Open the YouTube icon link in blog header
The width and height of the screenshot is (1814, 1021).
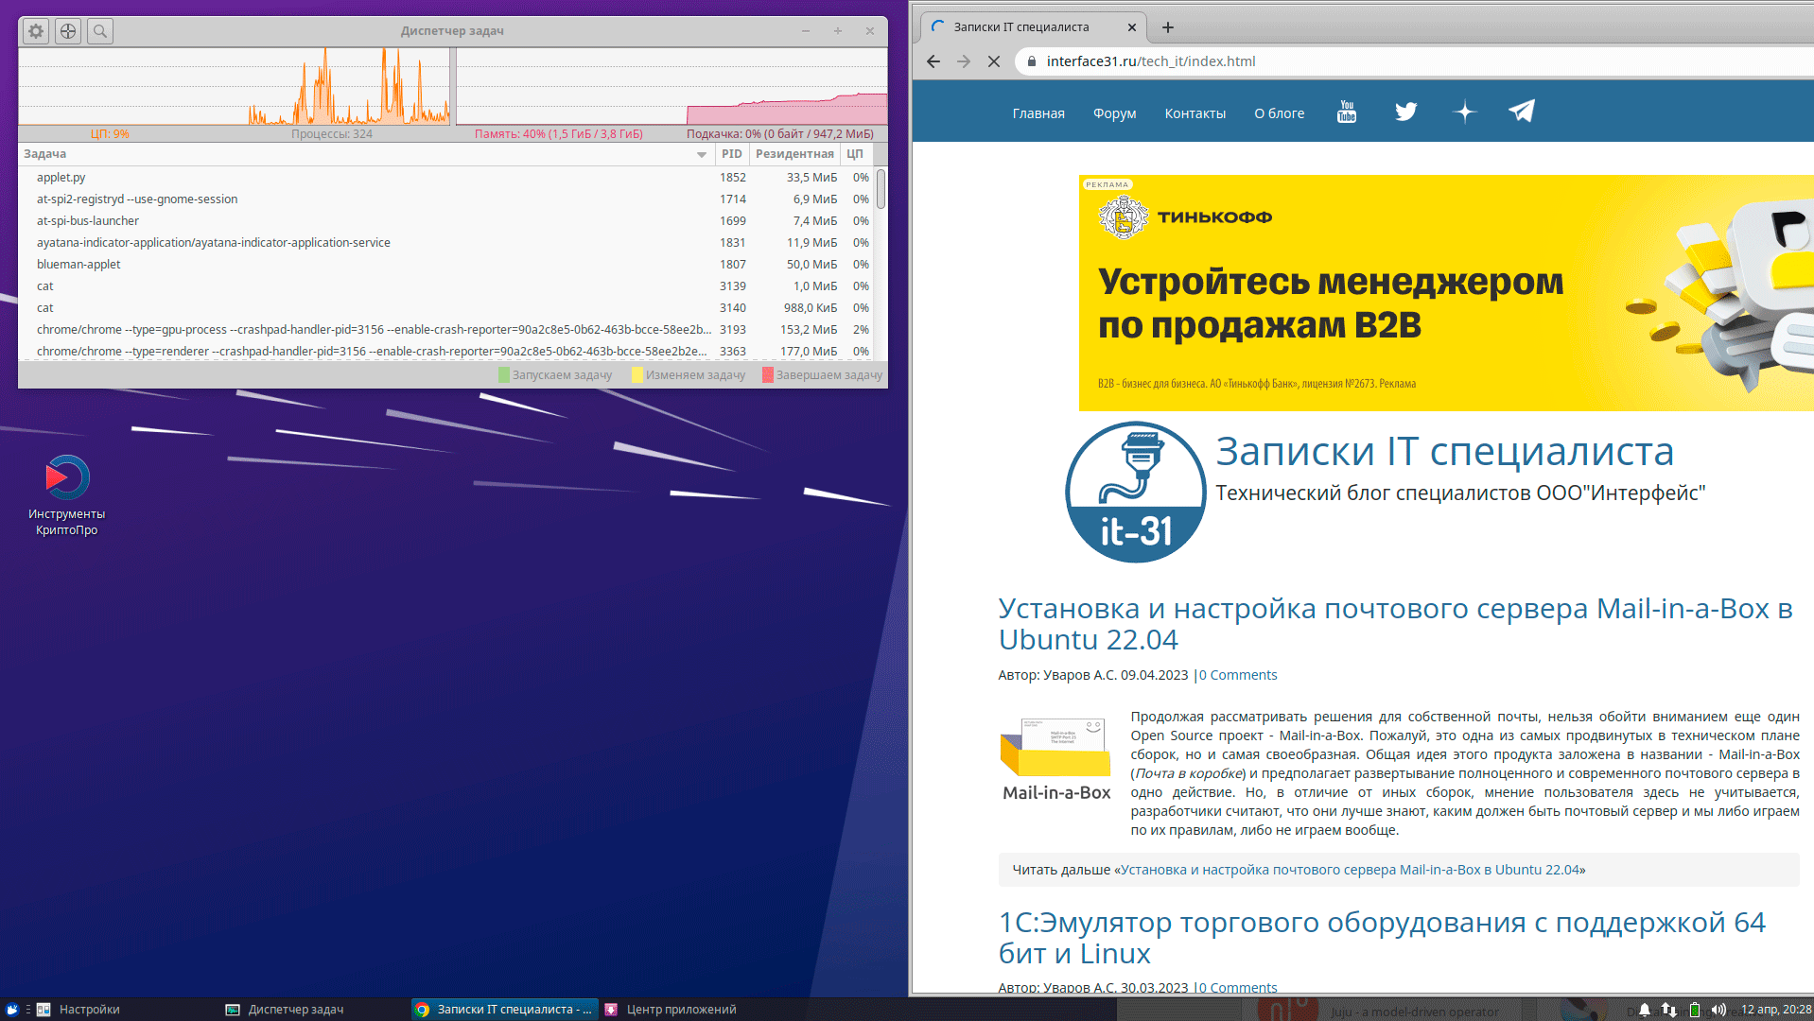(x=1347, y=112)
